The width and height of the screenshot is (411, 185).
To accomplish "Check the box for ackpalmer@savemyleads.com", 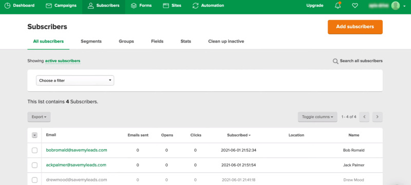I will tap(34, 165).
